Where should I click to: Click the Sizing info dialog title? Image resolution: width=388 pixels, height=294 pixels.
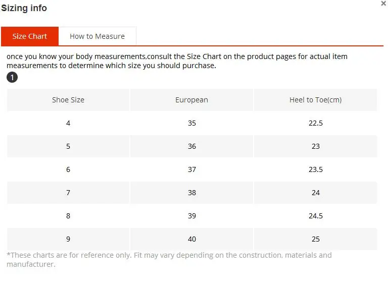point(24,8)
